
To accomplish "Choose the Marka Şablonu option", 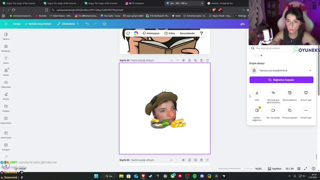I will coord(289,95).
